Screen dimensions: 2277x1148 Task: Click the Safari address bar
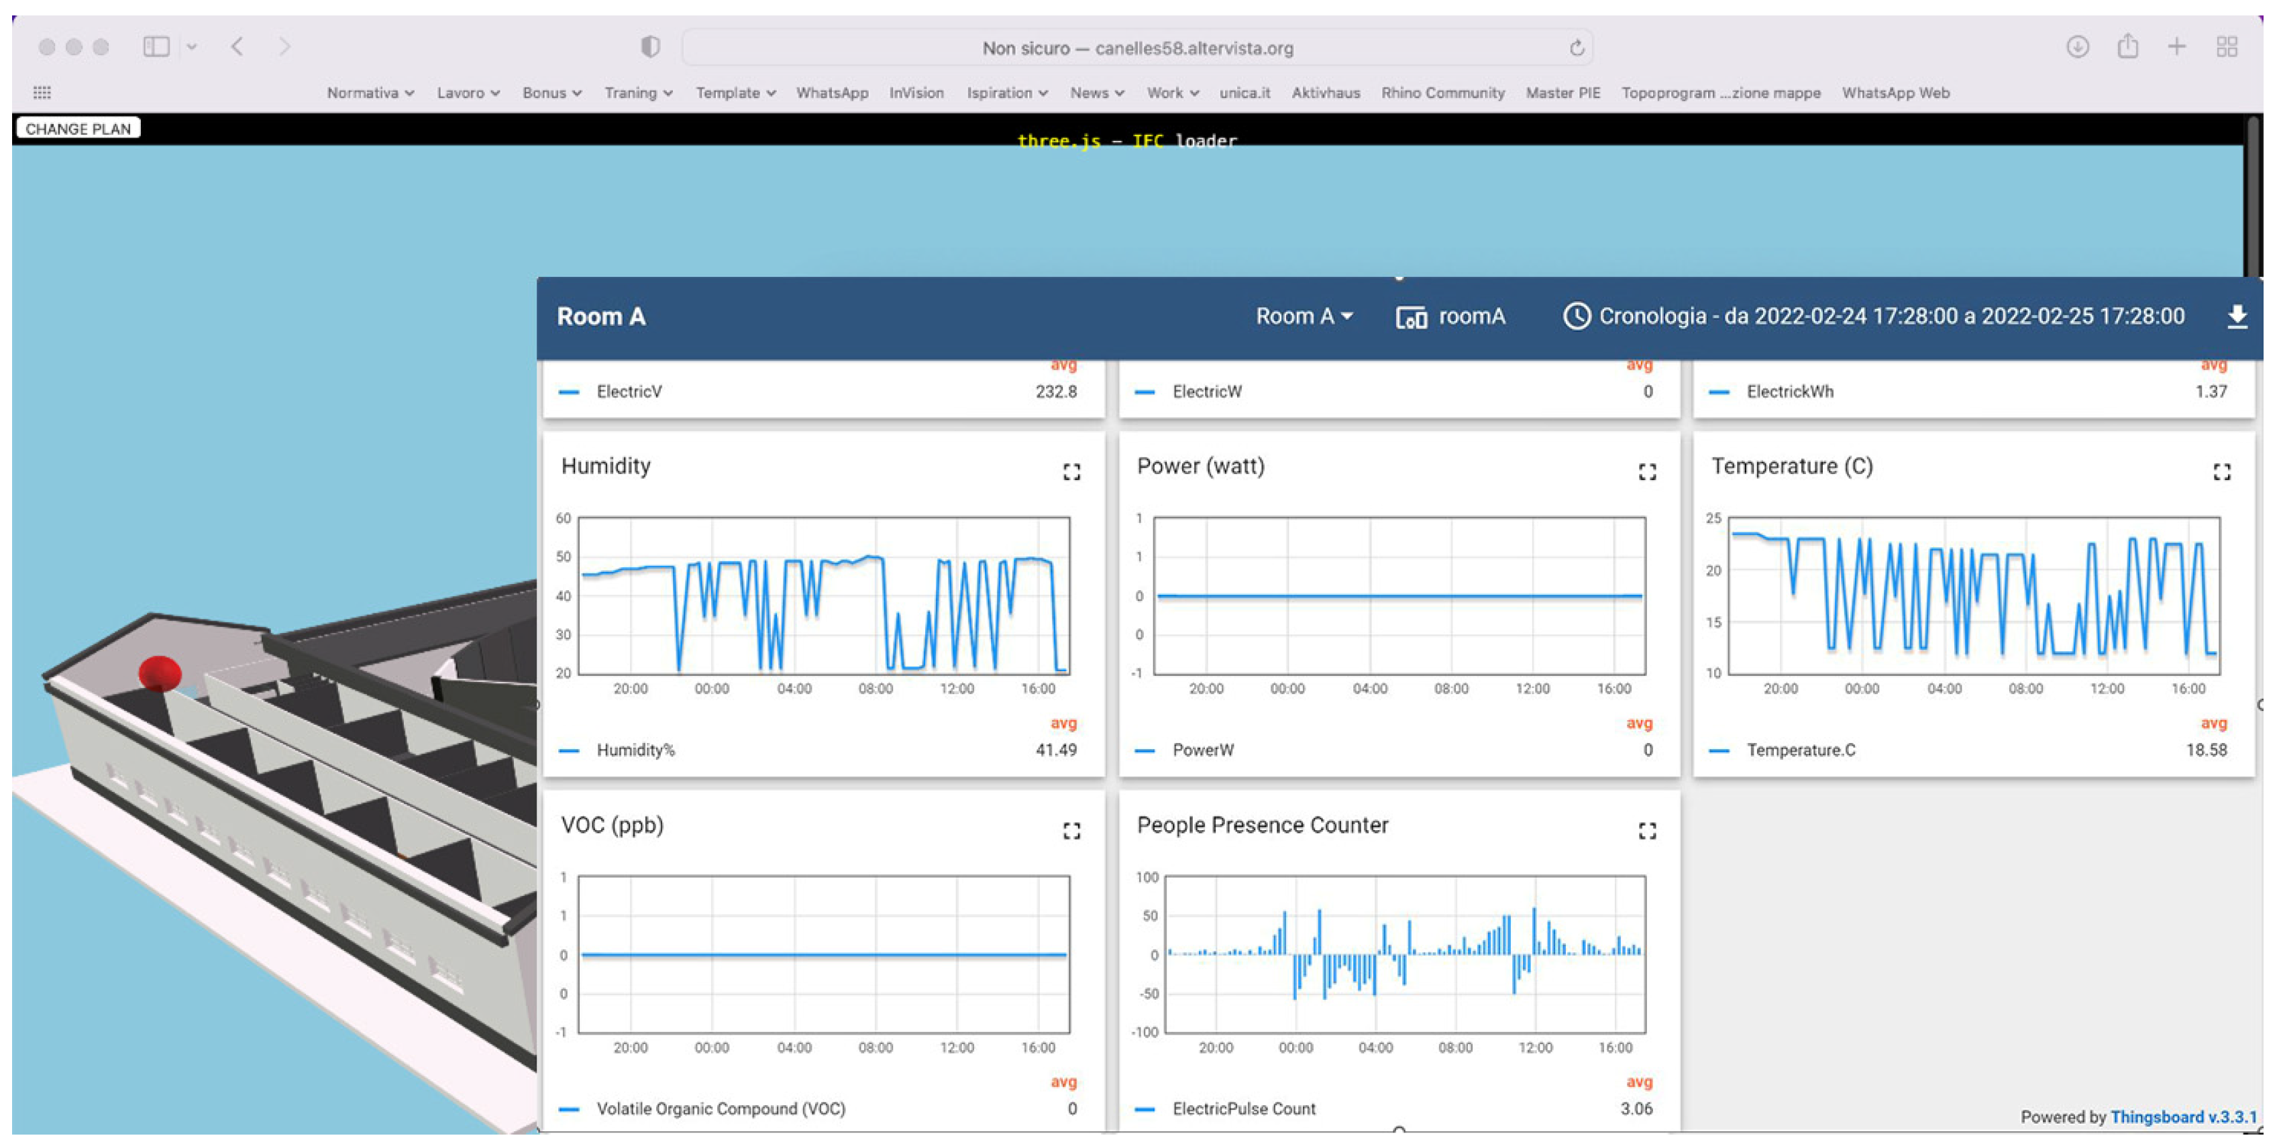point(1136,48)
